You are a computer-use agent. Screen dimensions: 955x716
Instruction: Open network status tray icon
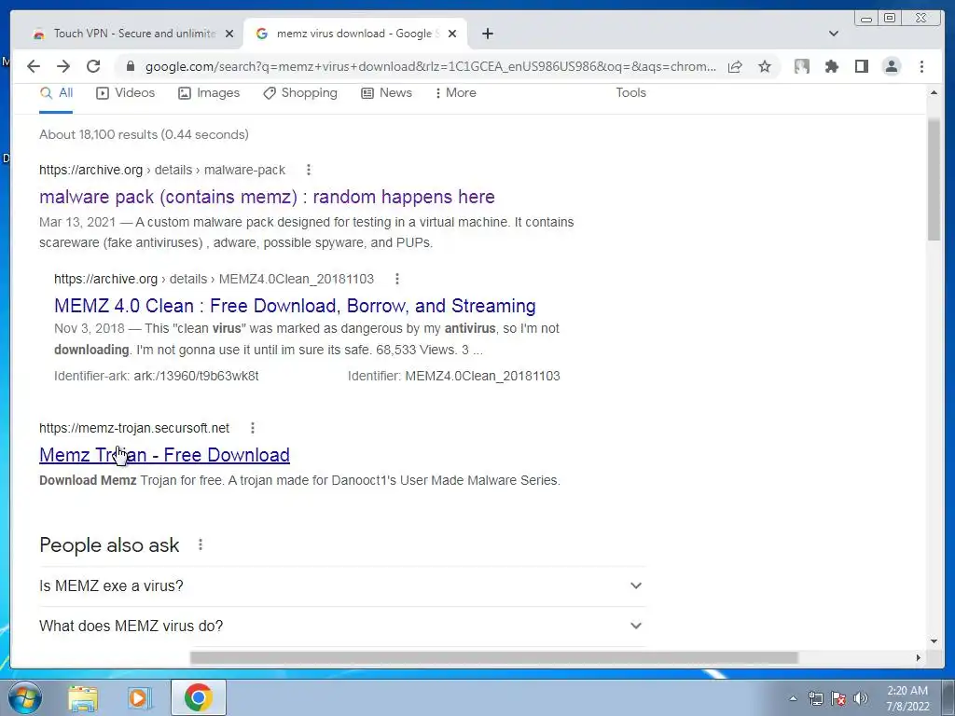815,698
